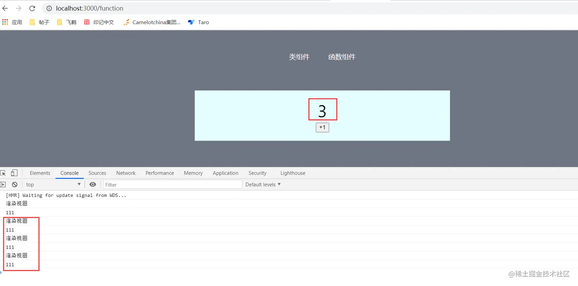Viewport: 578px width, 286px height.
Task: Show the console sidebar icon
Action: coord(3,184)
